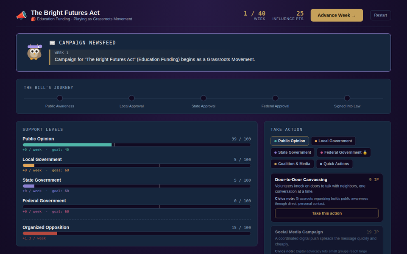Click The Bright Futures Act title

pyautogui.click(x=65, y=13)
